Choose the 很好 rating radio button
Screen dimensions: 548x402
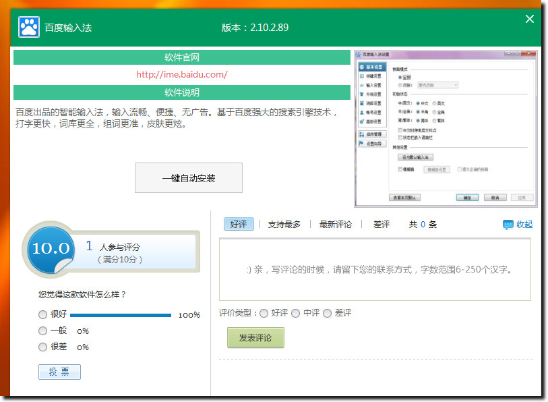pyautogui.click(x=42, y=314)
